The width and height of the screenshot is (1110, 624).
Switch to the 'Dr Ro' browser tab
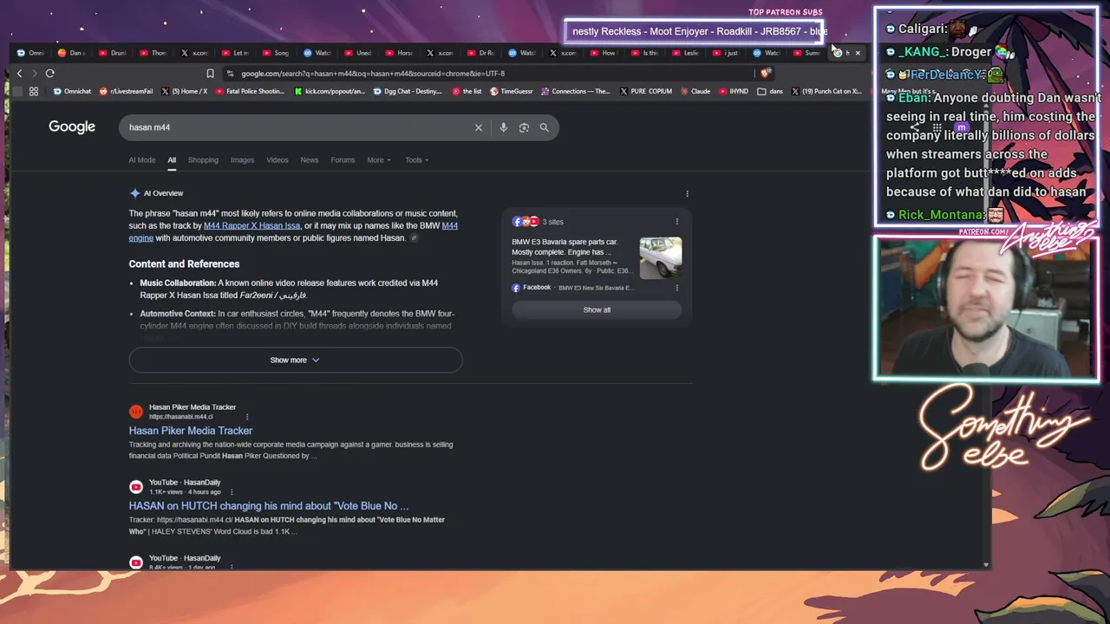[481, 53]
